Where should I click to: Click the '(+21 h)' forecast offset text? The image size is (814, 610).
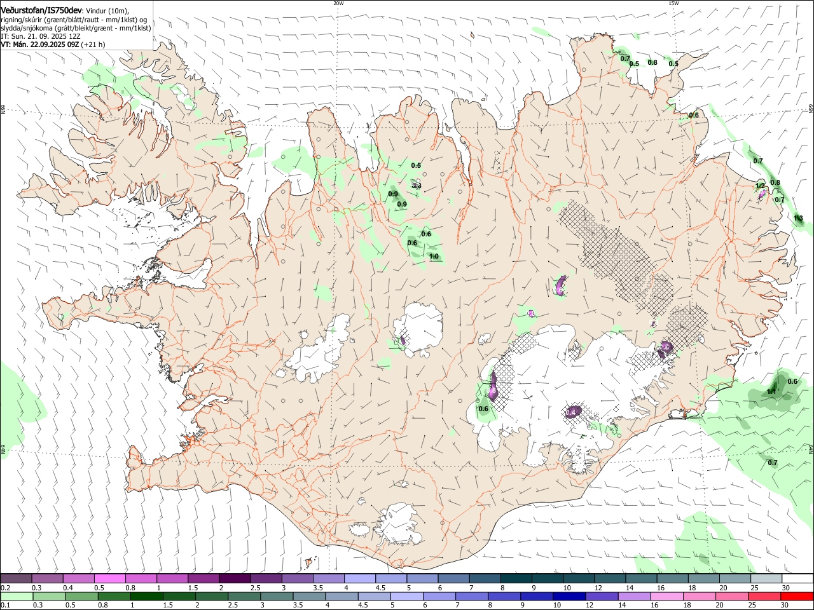point(93,44)
